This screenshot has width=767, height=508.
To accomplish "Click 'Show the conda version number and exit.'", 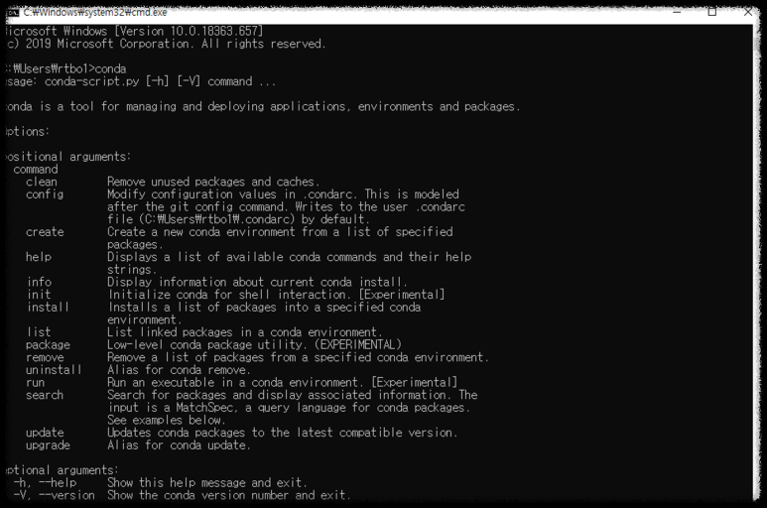I will pyautogui.click(x=229, y=495).
